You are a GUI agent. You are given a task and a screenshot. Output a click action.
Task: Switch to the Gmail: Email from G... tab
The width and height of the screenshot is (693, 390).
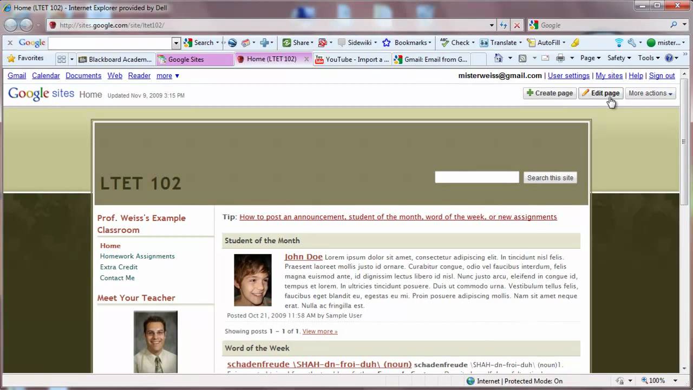430,60
